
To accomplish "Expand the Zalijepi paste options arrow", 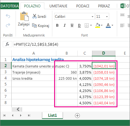I will point(24,29).
